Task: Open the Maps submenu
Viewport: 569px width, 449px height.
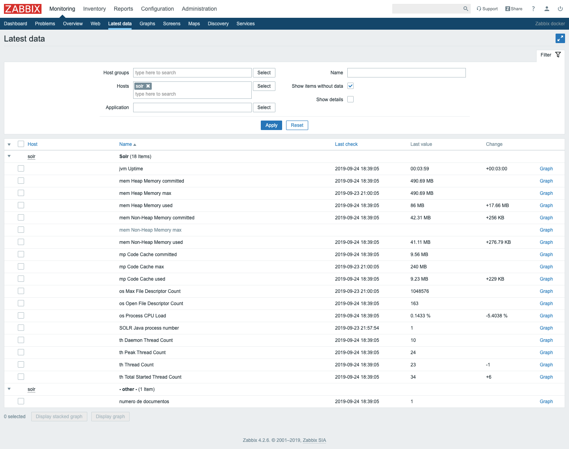Action: 194,24
